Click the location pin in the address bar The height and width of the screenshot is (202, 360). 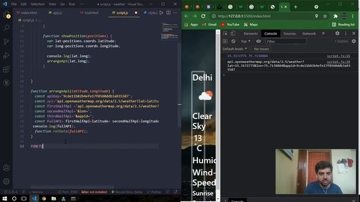pos(316,16)
